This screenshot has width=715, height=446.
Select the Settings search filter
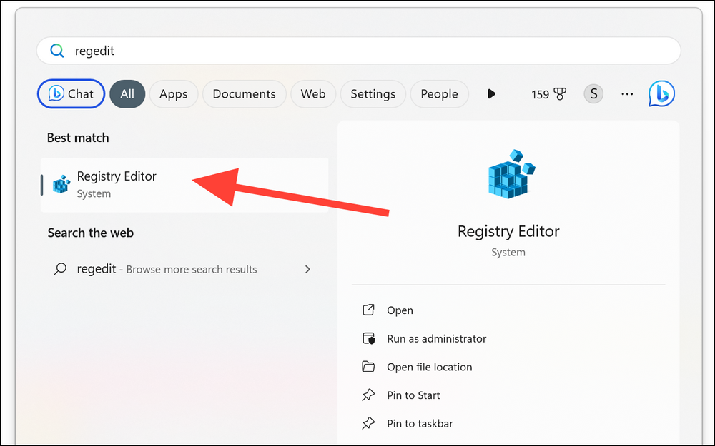(x=373, y=93)
